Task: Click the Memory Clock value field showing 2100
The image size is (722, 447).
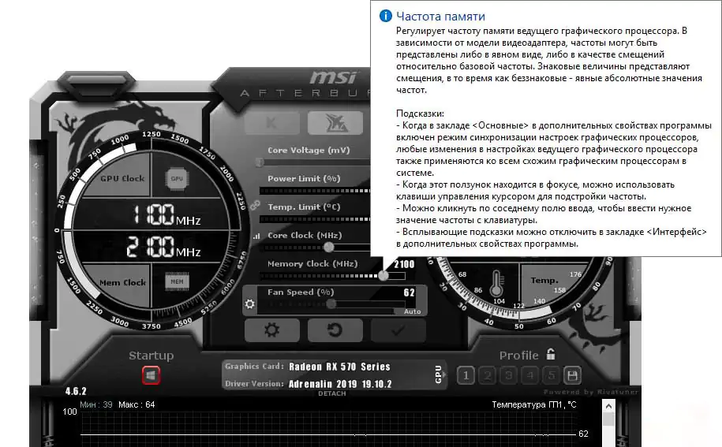Action: (x=403, y=264)
